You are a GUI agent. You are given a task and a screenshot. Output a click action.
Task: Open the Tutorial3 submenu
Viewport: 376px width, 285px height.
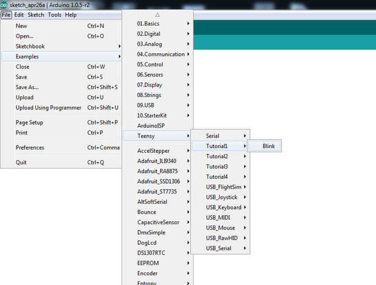220,167
